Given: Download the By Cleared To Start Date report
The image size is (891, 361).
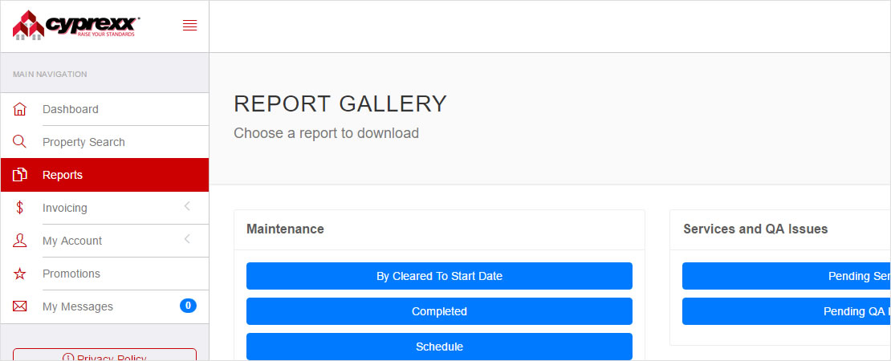Looking at the screenshot, I should coord(439,276).
